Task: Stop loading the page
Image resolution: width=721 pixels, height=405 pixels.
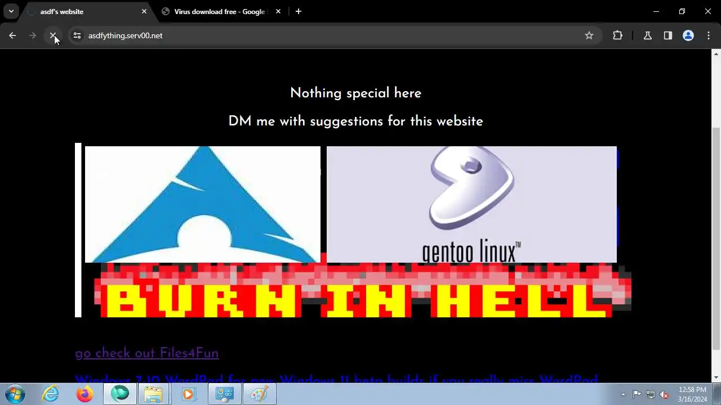Action: [53, 35]
